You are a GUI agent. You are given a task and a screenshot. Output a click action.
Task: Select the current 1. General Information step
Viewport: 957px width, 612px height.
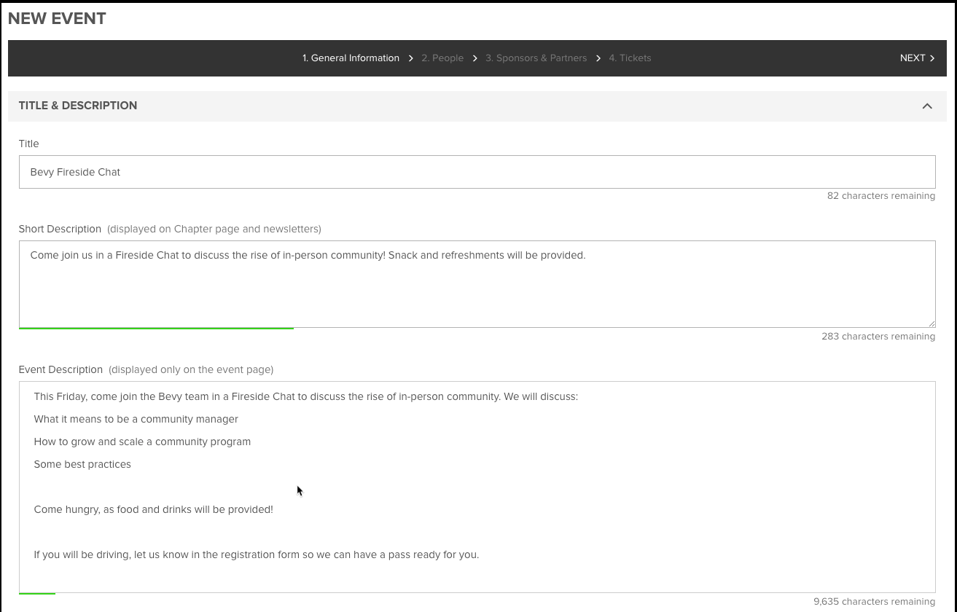pyautogui.click(x=351, y=58)
